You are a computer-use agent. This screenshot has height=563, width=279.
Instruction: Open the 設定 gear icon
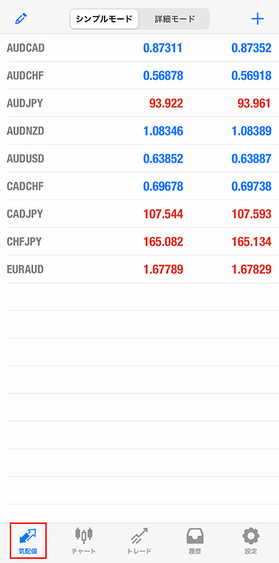tap(251, 536)
